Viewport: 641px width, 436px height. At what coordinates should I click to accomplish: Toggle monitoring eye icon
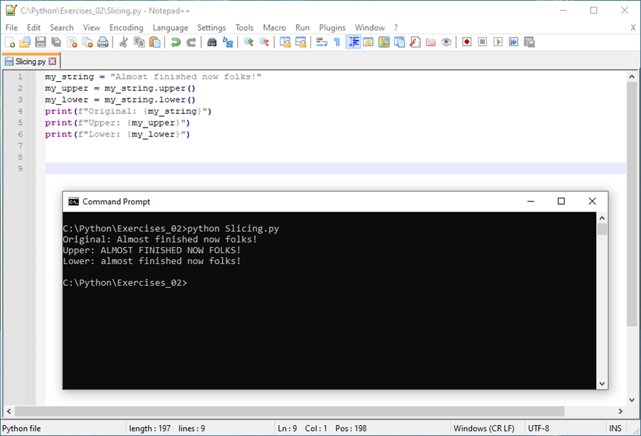(x=446, y=42)
